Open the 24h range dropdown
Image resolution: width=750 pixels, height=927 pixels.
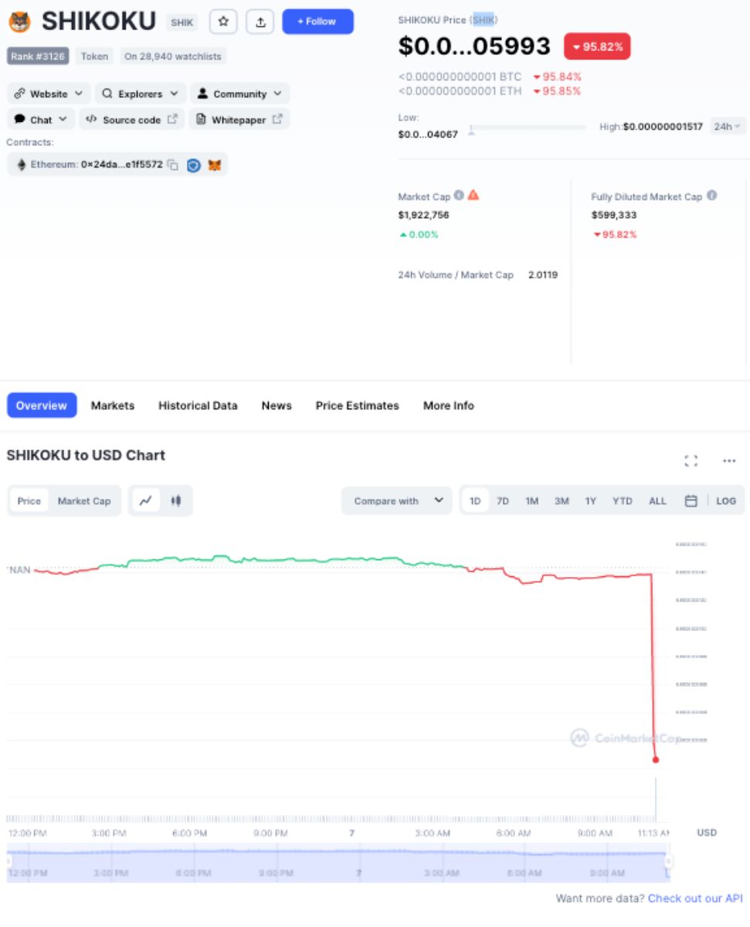728,126
